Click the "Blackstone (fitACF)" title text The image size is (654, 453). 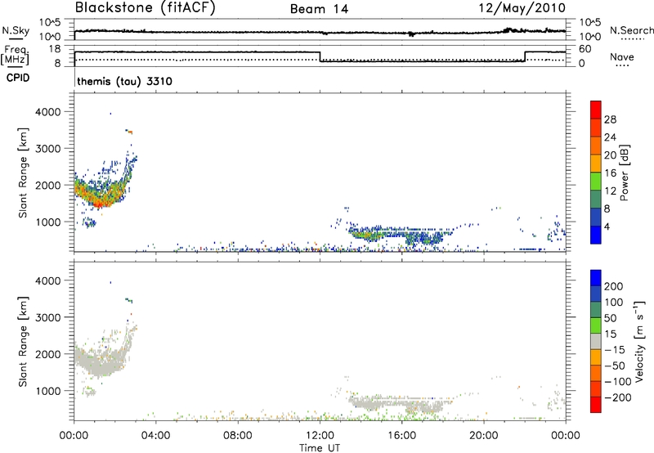(146, 7)
